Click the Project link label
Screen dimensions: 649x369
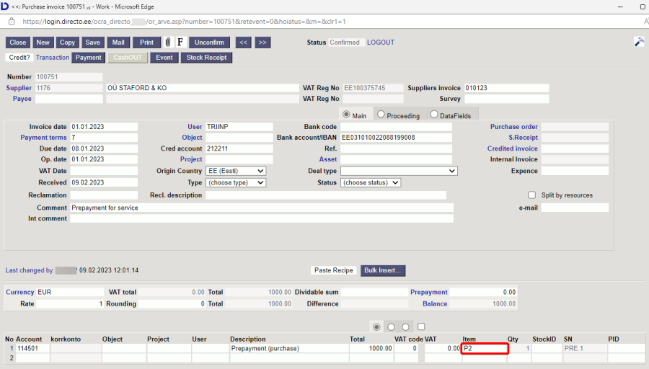[x=191, y=159]
